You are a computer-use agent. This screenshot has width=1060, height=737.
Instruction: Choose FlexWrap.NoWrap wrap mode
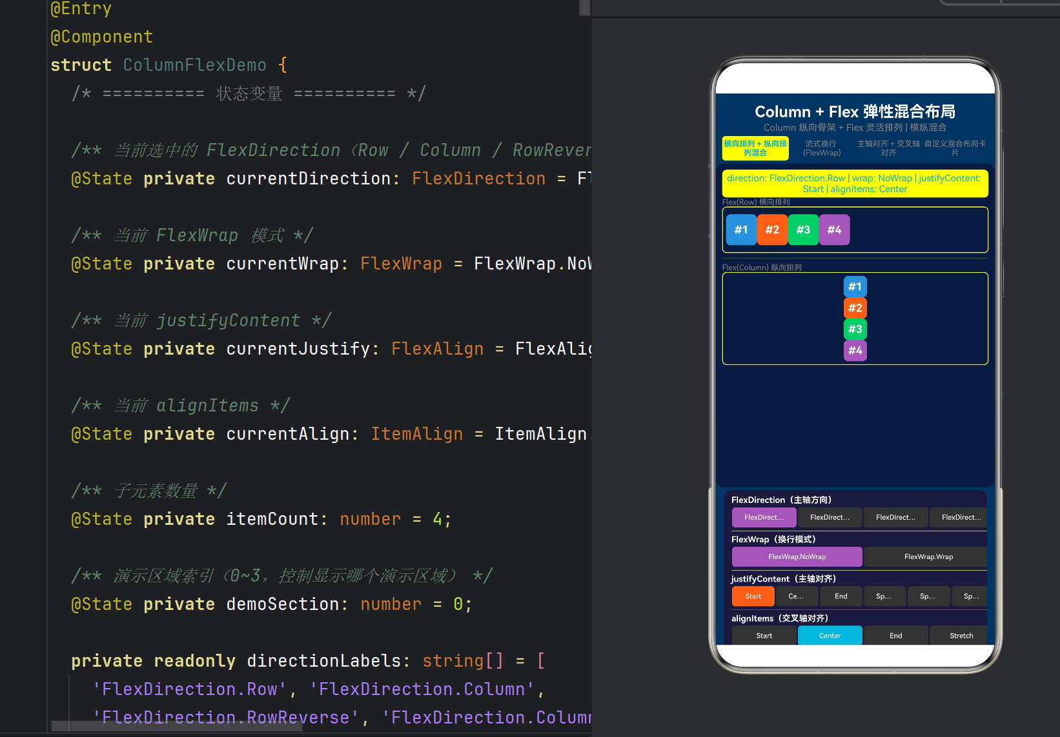click(x=797, y=556)
